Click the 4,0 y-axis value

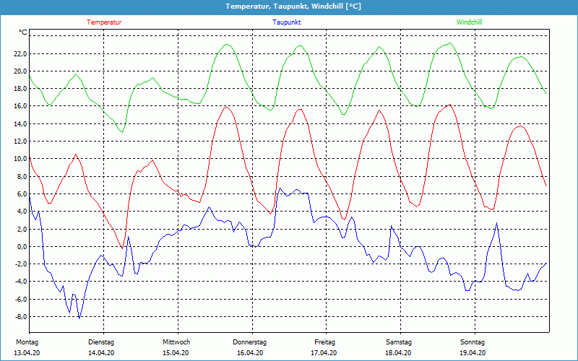click(22, 212)
